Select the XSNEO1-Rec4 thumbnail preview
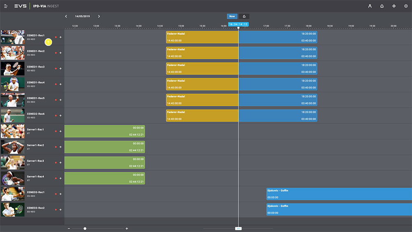Viewport: 412px width, 232px height. 12,84
